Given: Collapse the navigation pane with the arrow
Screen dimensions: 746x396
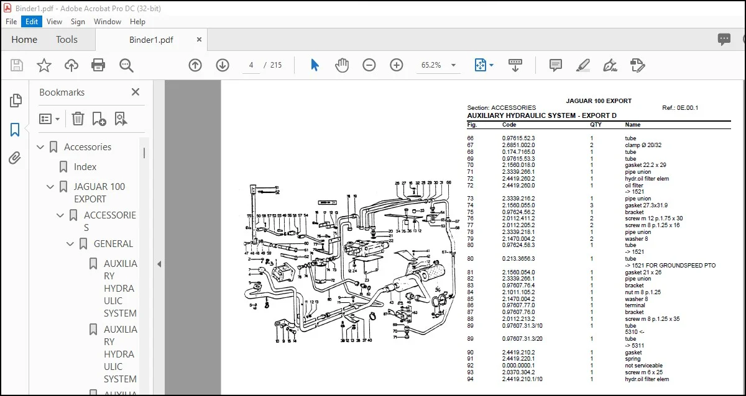Looking at the screenshot, I should (x=159, y=264).
